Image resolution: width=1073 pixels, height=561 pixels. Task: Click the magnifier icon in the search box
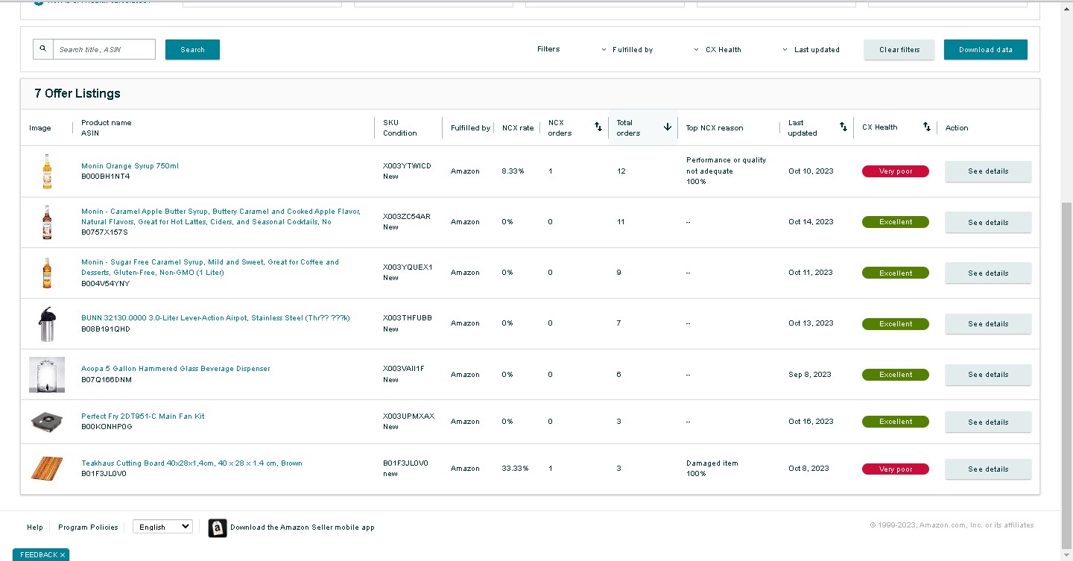[x=43, y=49]
